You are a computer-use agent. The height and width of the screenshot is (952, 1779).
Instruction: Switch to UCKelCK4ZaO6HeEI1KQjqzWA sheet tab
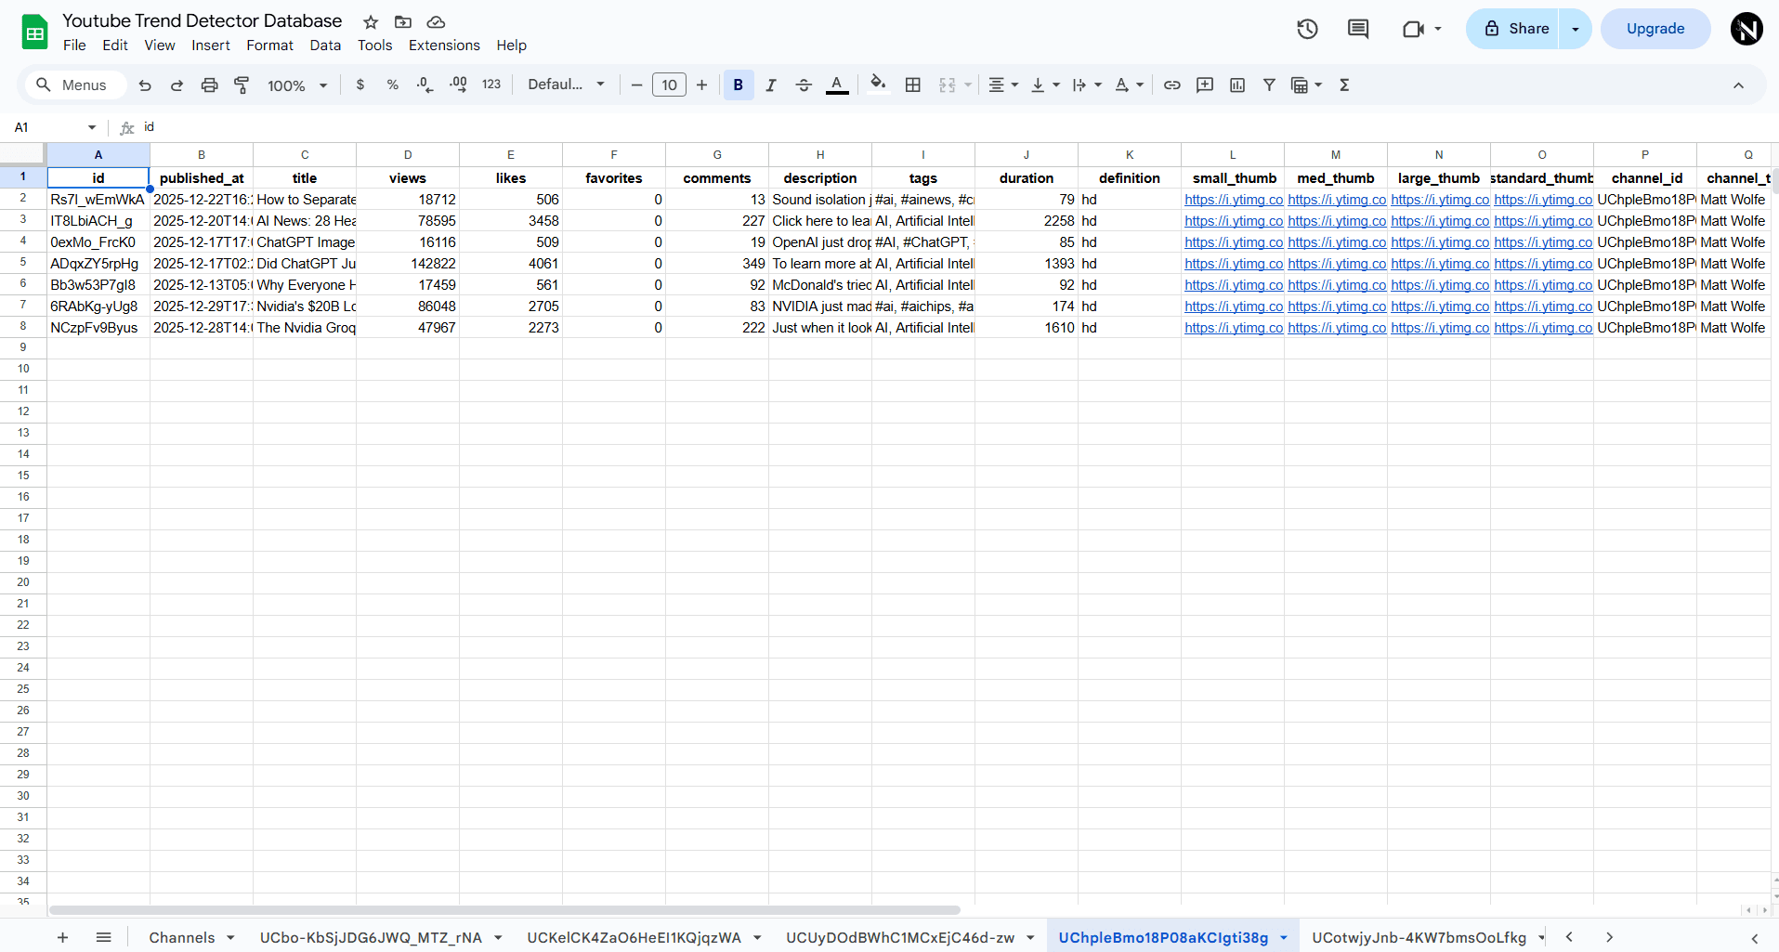[634, 938]
